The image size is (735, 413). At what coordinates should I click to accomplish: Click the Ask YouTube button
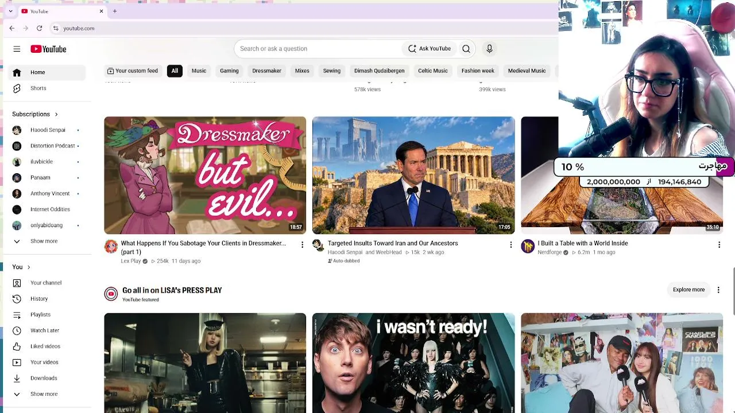pyautogui.click(x=430, y=49)
